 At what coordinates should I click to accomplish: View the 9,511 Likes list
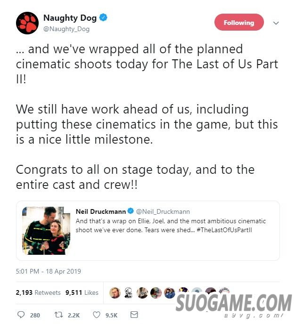(82, 292)
